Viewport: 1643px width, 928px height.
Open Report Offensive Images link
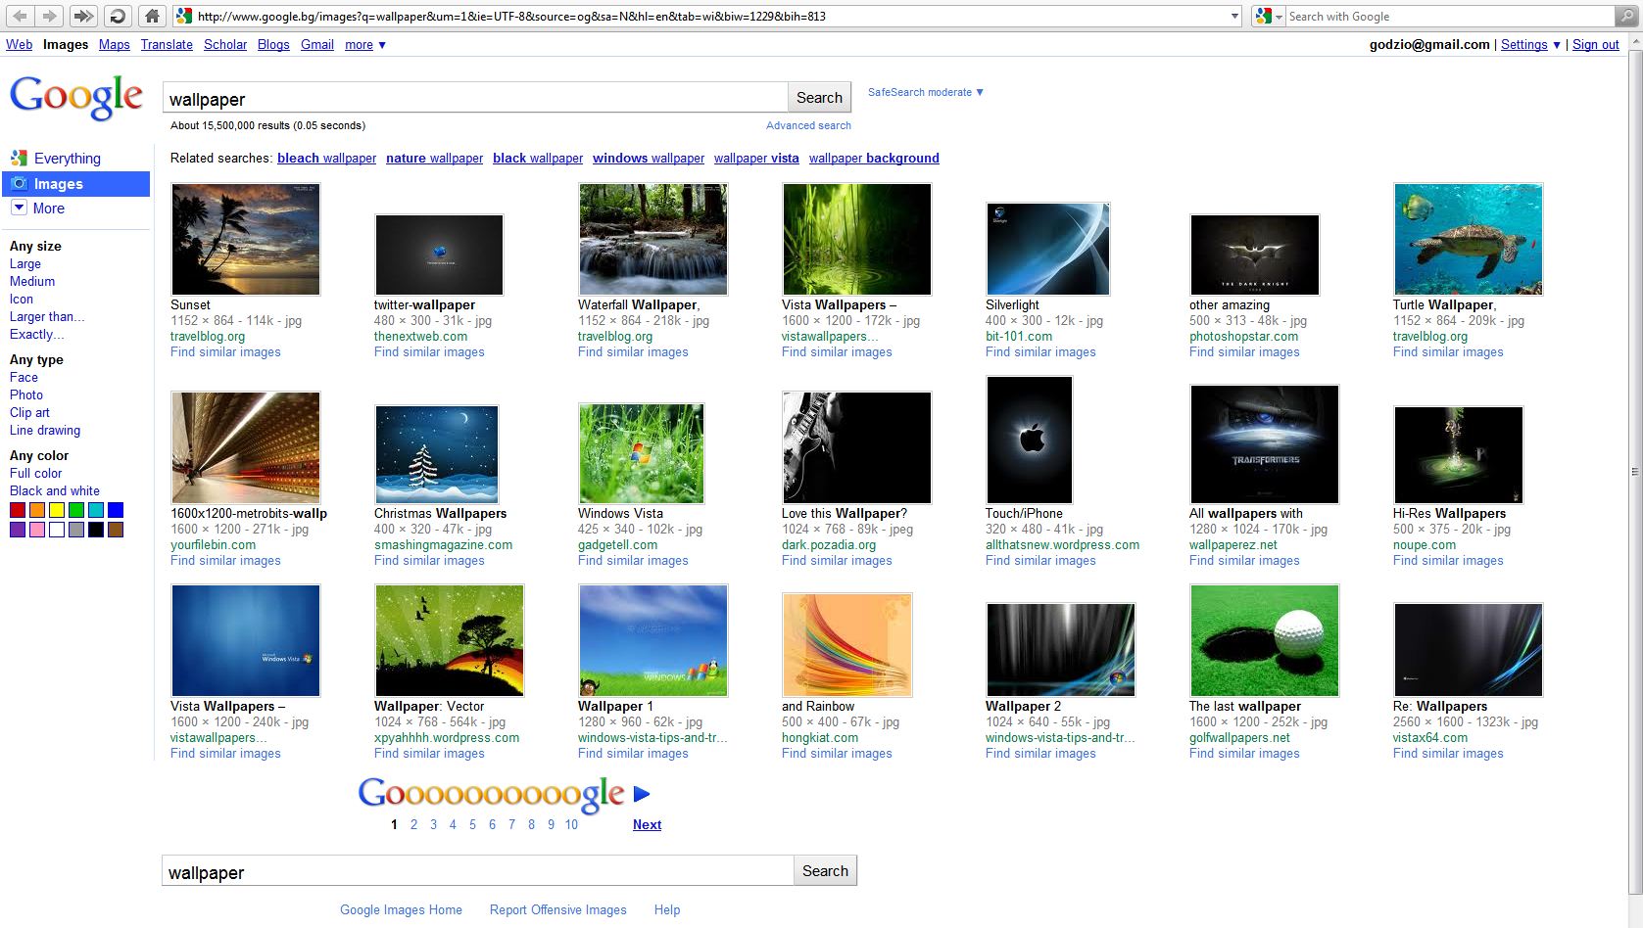(x=558, y=910)
